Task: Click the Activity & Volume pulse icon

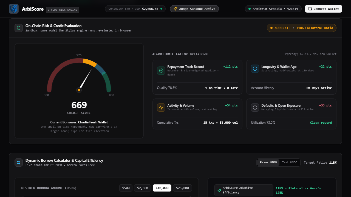Action: pos(161,108)
